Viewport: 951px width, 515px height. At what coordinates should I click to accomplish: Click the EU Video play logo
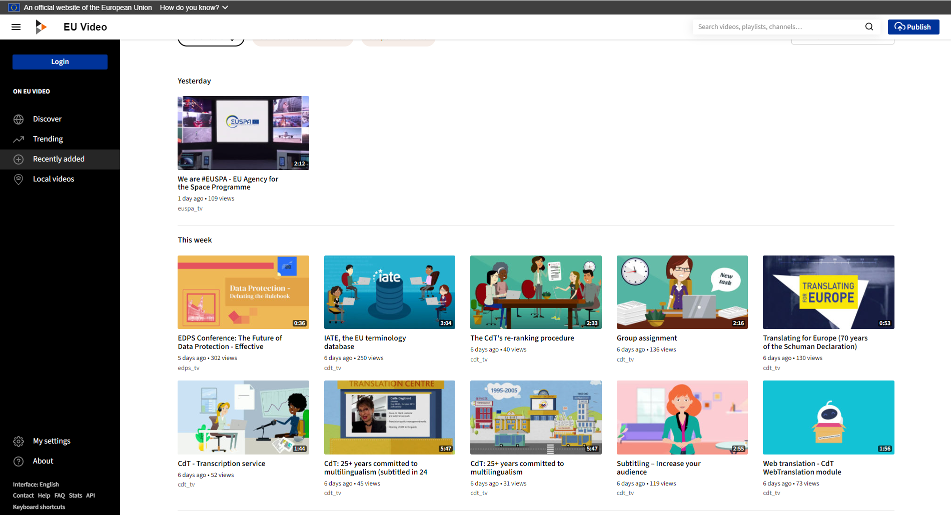point(41,26)
